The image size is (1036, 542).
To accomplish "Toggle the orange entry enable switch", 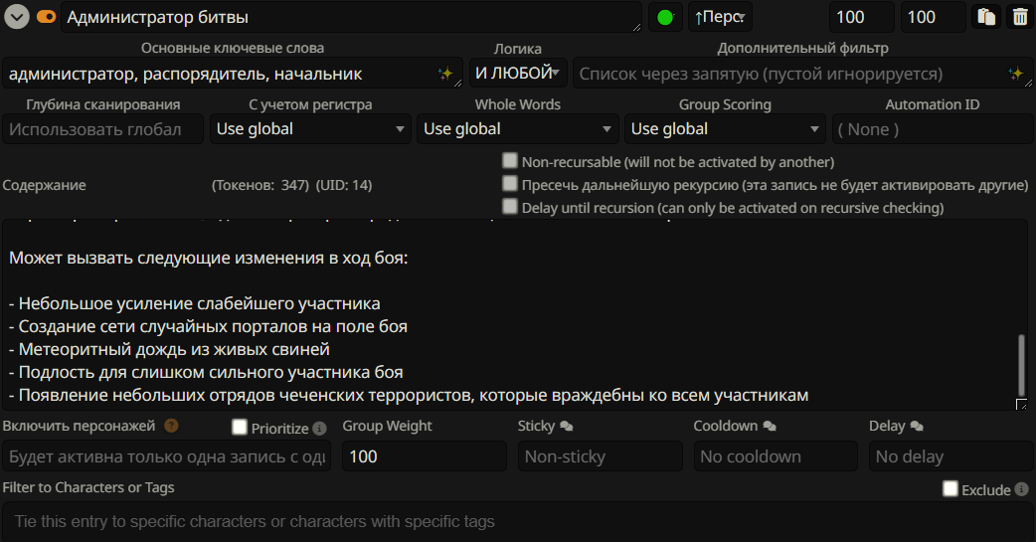I will tap(46, 17).
